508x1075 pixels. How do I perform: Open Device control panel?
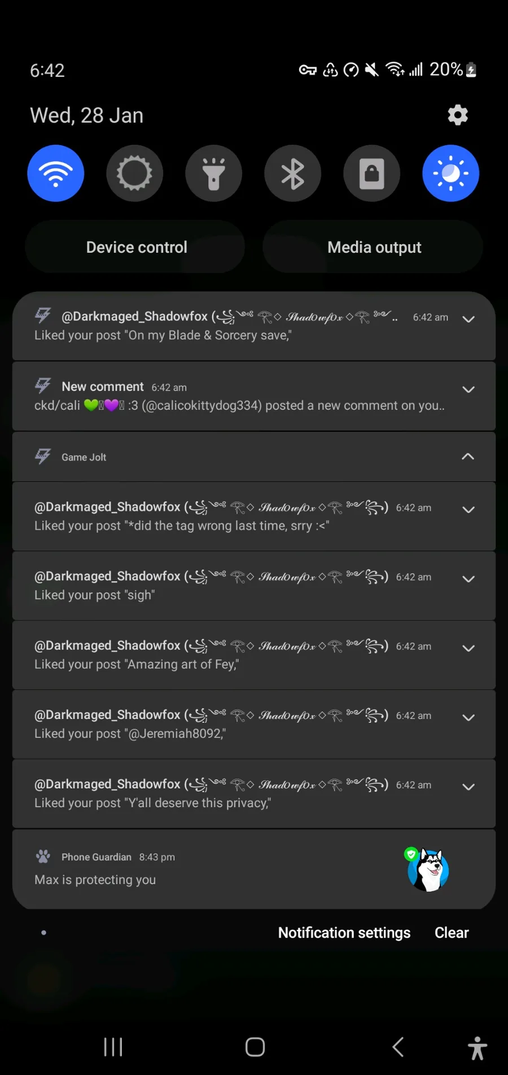(136, 247)
